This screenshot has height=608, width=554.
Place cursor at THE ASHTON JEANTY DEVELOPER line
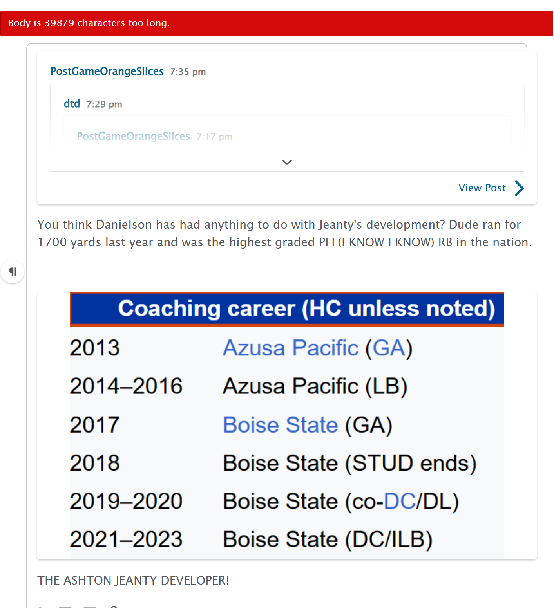pyautogui.click(x=133, y=580)
